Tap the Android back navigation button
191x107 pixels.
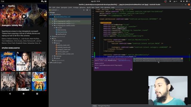click(10, 94)
